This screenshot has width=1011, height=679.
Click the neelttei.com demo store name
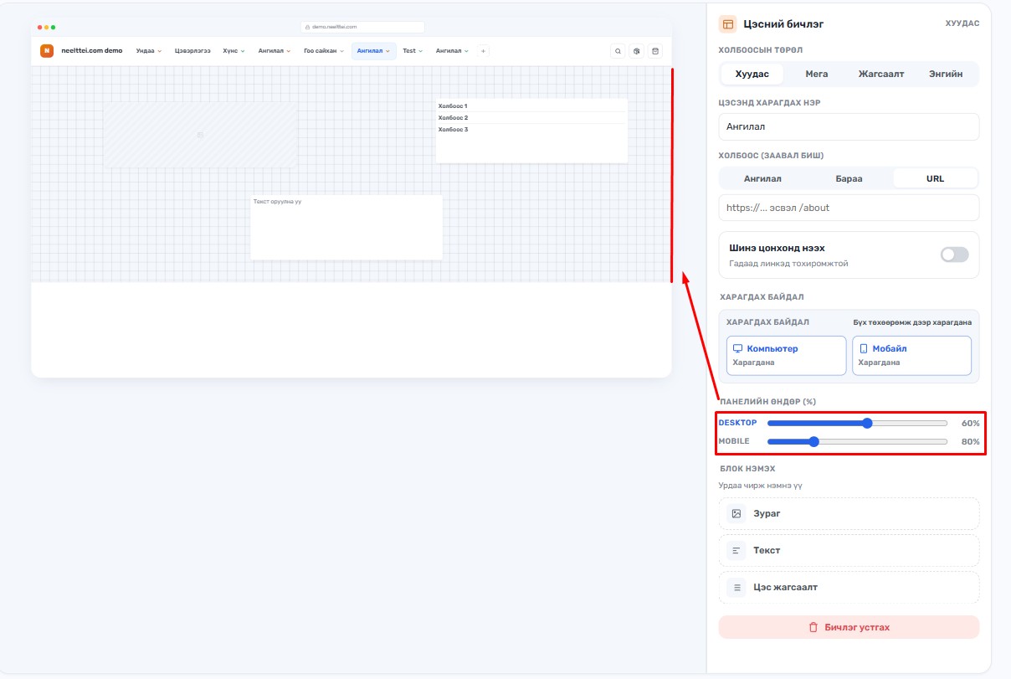pos(92,51)
